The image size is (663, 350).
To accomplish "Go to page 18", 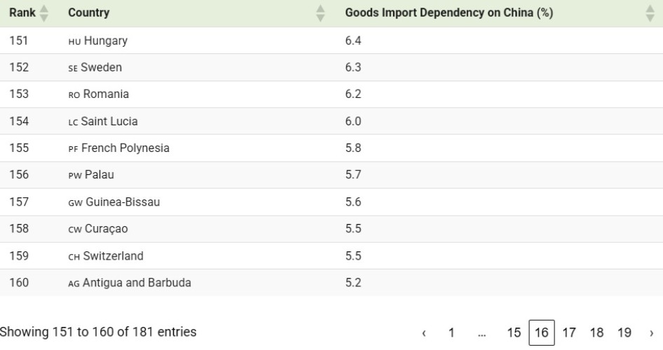I will [596, 332].
